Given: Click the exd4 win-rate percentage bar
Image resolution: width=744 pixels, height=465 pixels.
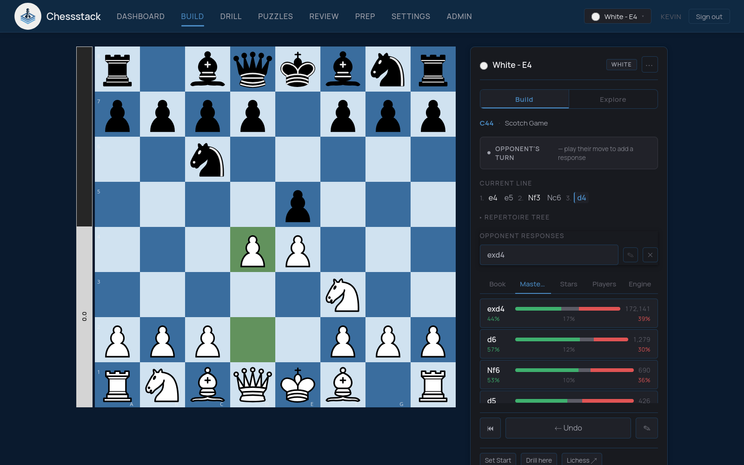Looking at the screenshot, I should click(x=567, y=308).
